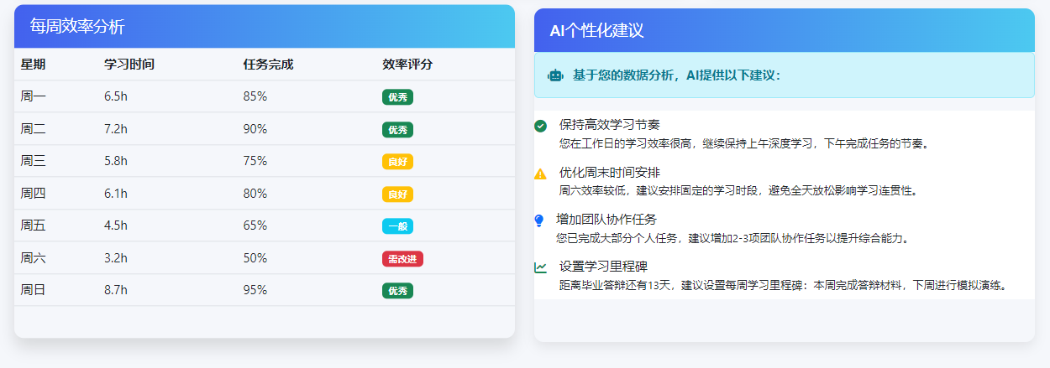Image resolution: width=1050 pixels, height=368 pixels.
Task: Click the 8.7h study time value
Action: [x=116, y=291]
